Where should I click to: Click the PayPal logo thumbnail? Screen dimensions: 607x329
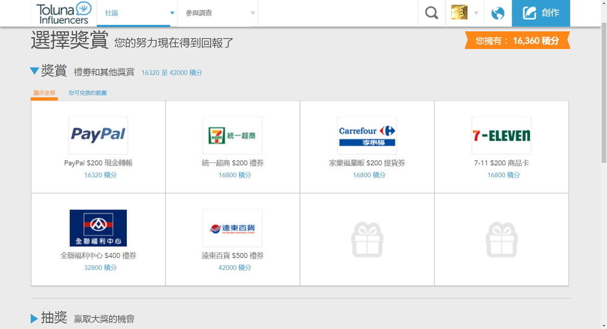[98, 136]
